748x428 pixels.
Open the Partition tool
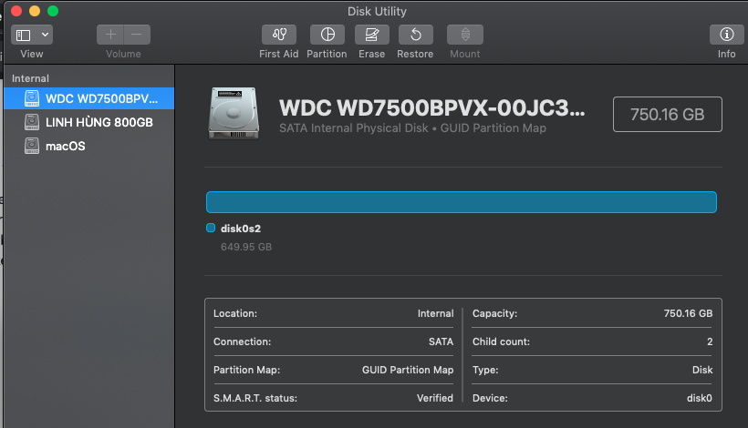coord(327,35)
